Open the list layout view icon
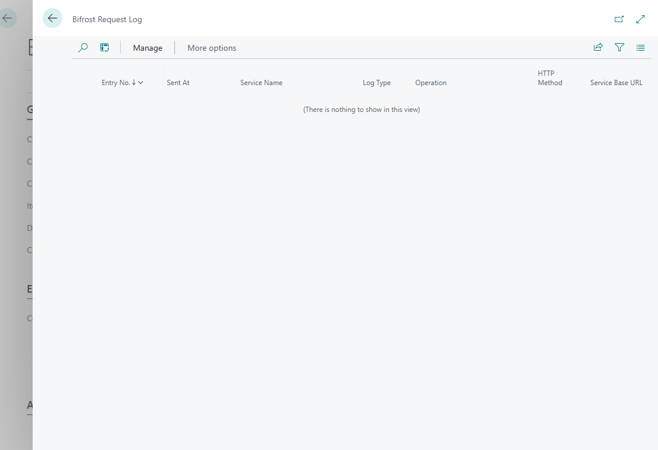The width and height of the screenshot is (658, 450). 640,48
